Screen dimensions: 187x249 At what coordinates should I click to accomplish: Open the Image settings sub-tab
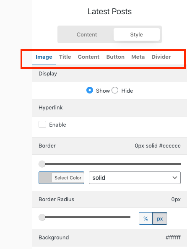pos(44,57)
